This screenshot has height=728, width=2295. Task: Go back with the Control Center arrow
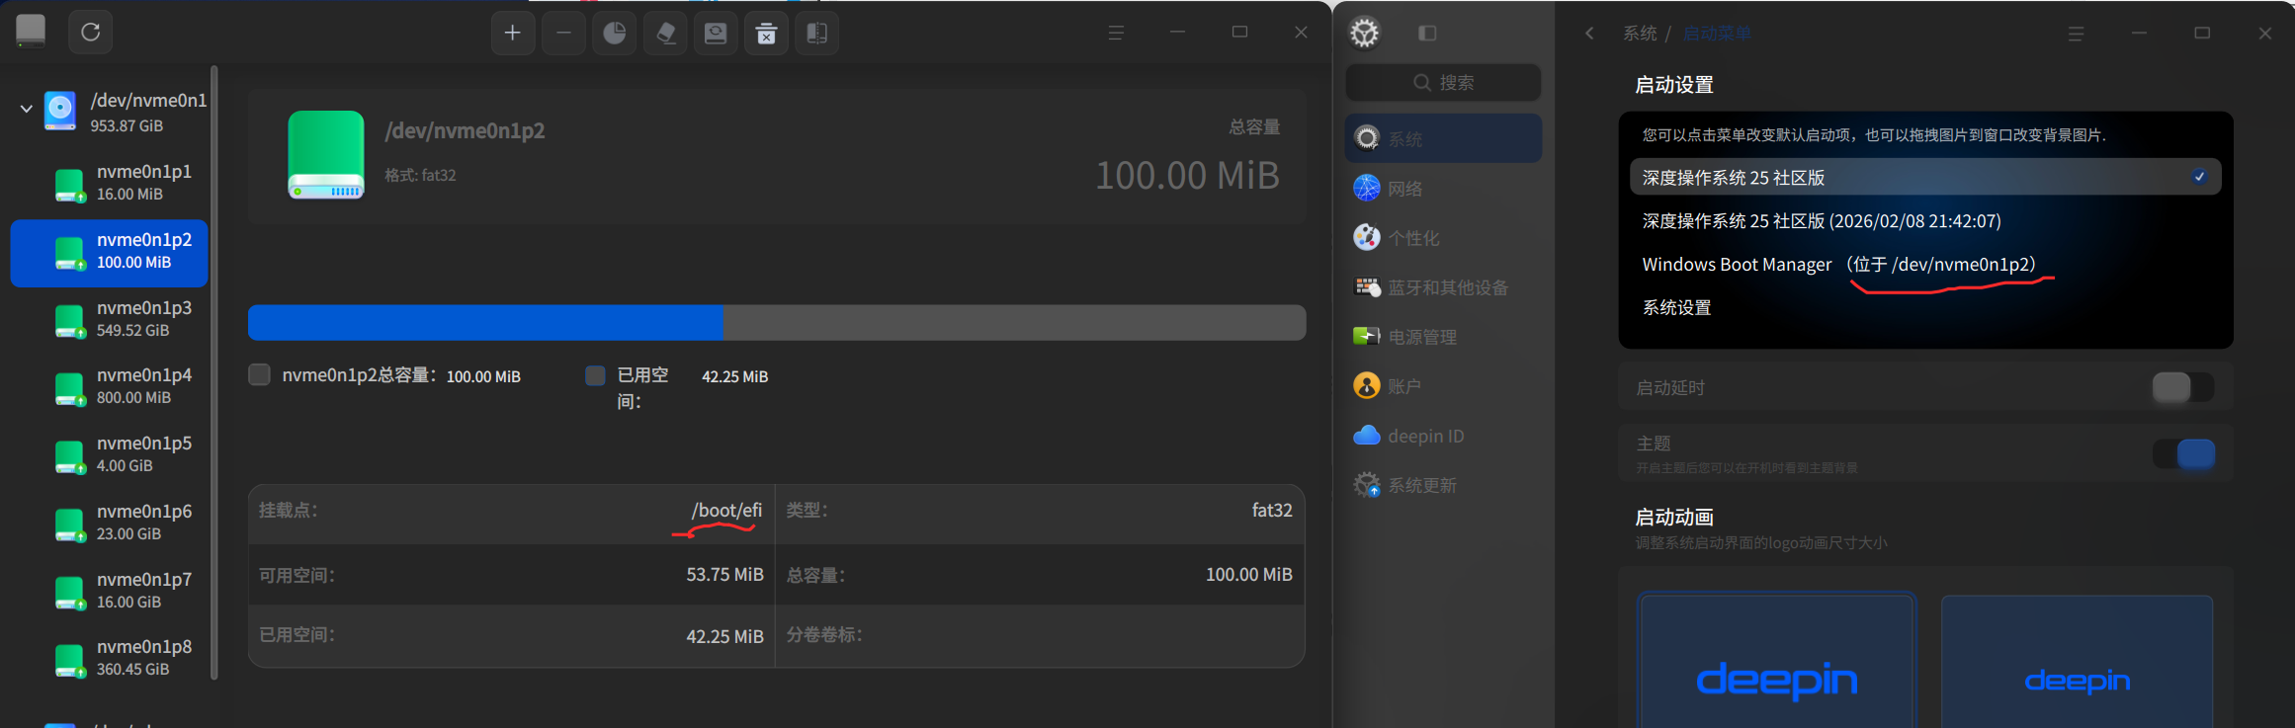pyautogui.click(x=1589, y=34)
